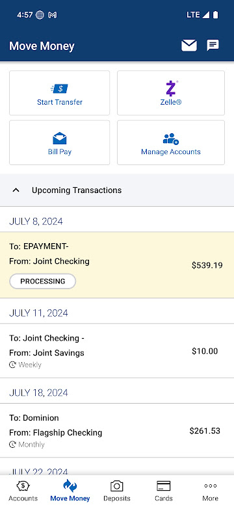This screenshot has height=520, width=234.
Task: Select the Start Transfer label
Action: 60,102
